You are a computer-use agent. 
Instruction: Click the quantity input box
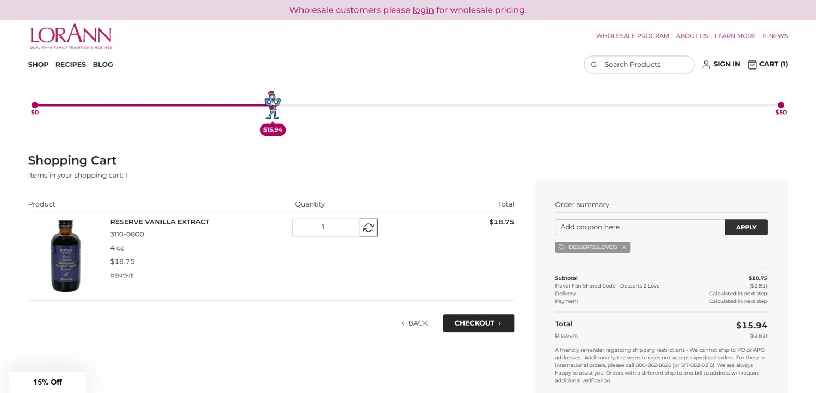tap(326, 228)
